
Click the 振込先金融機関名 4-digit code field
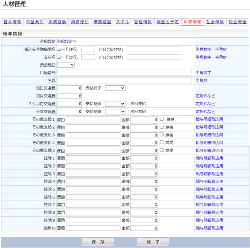pos(88,49)
